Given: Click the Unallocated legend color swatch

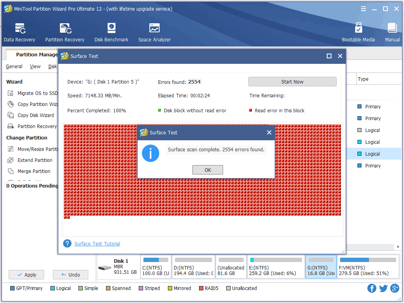Looking at the screenshot, I should point(228,288).
